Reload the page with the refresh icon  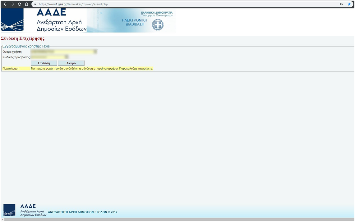click(20, 4)
